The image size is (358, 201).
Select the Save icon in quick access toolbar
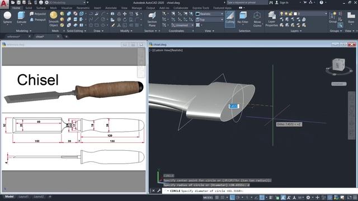(x=18, y=2)
